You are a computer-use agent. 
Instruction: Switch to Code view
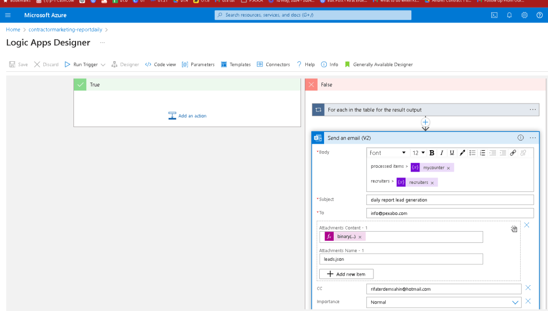click(160, 64)
